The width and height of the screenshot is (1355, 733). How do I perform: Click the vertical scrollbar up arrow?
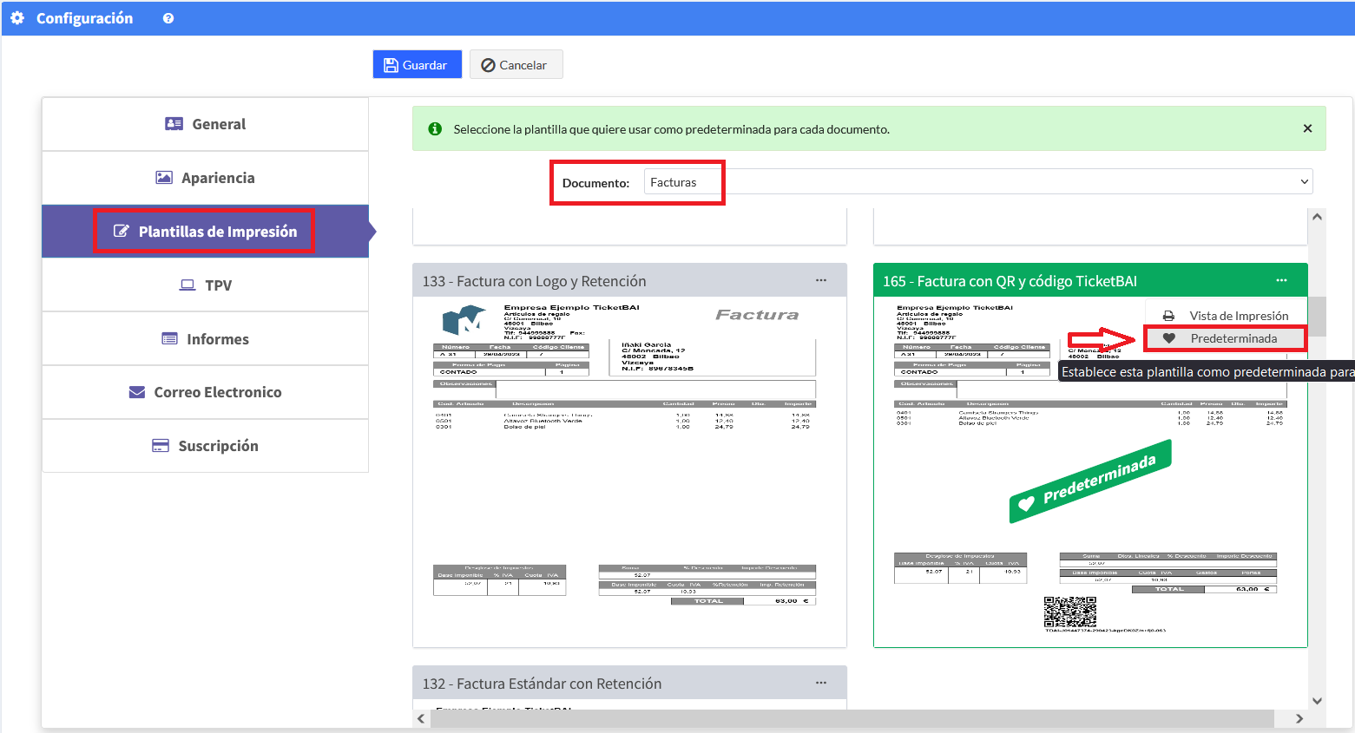pyautogui.click(x=1317, y=217)
